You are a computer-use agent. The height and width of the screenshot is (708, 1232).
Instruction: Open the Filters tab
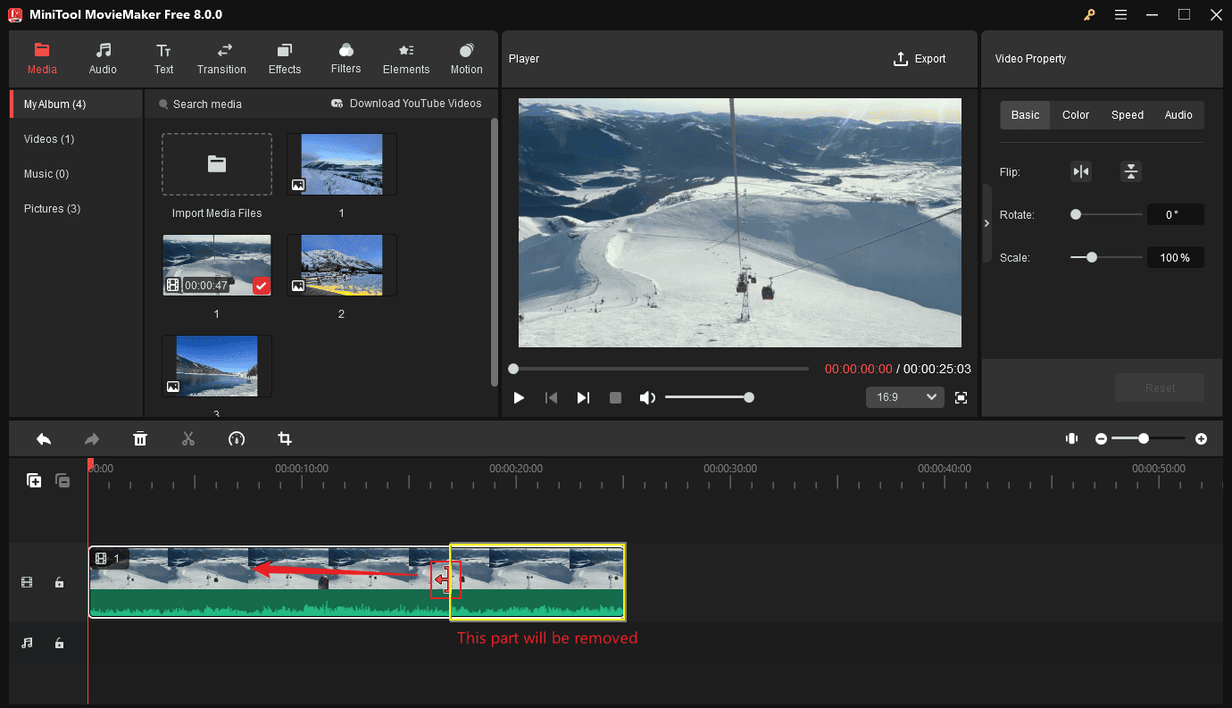point(345,59)
